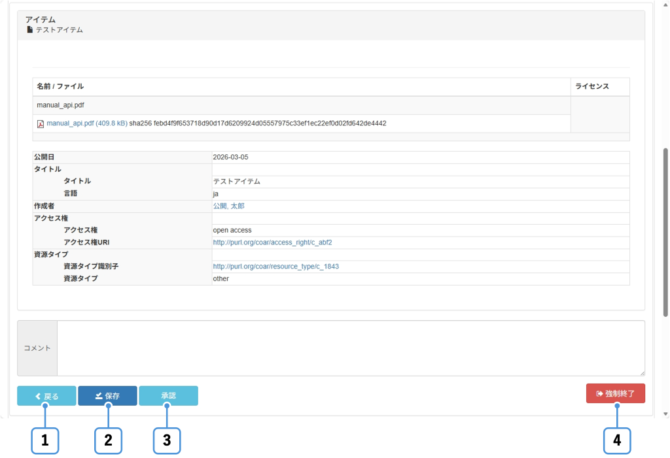Click the ライセンス column header
This screenshot has width=670, height=458.
[591, 86]
